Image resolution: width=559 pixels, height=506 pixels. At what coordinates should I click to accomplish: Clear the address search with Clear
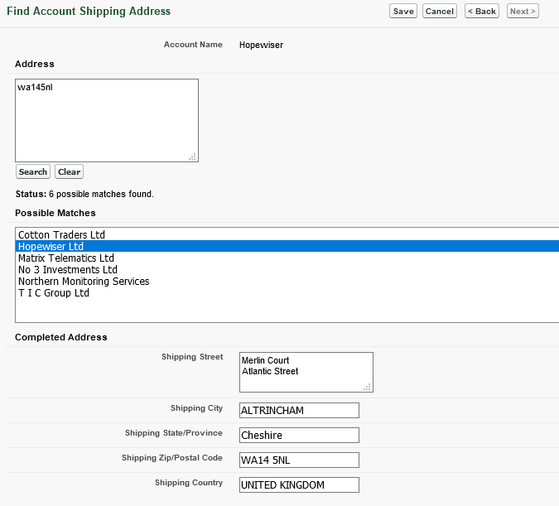point(70,171)
